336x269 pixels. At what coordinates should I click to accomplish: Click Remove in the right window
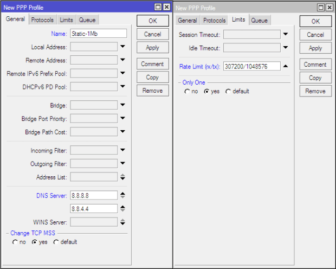[x=315, y=91]
